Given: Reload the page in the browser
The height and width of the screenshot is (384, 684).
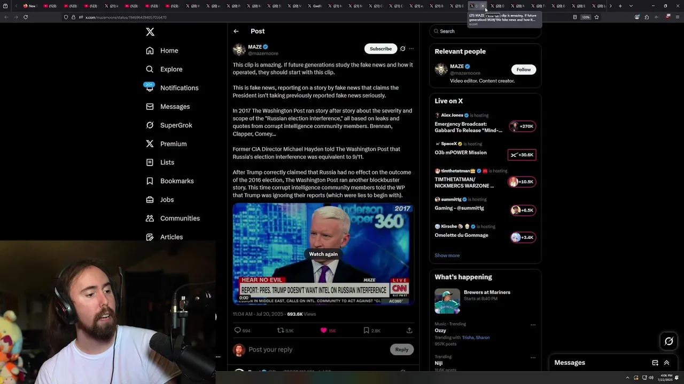Looking at the screenshot, I should click(x=26, y=17).
